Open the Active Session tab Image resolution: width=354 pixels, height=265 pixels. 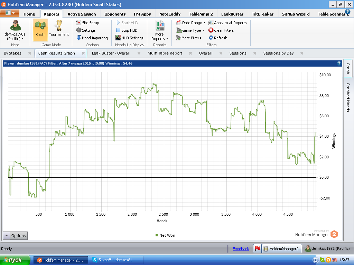tap(82, 14)
